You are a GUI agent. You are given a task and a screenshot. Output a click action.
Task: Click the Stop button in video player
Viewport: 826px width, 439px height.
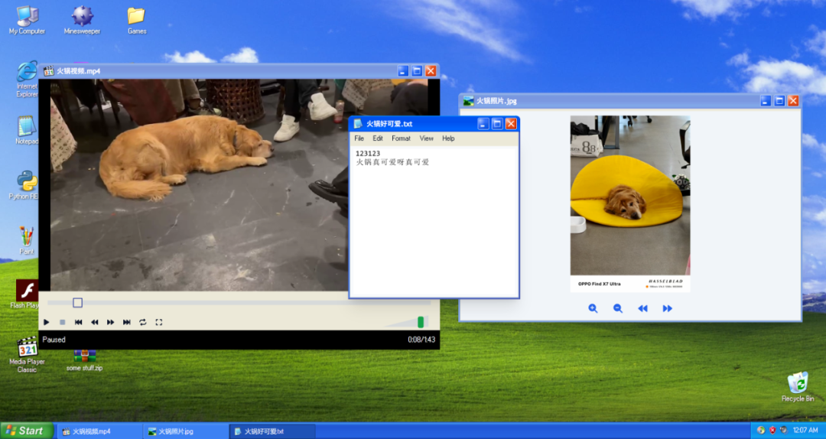[x=62, y=322]
